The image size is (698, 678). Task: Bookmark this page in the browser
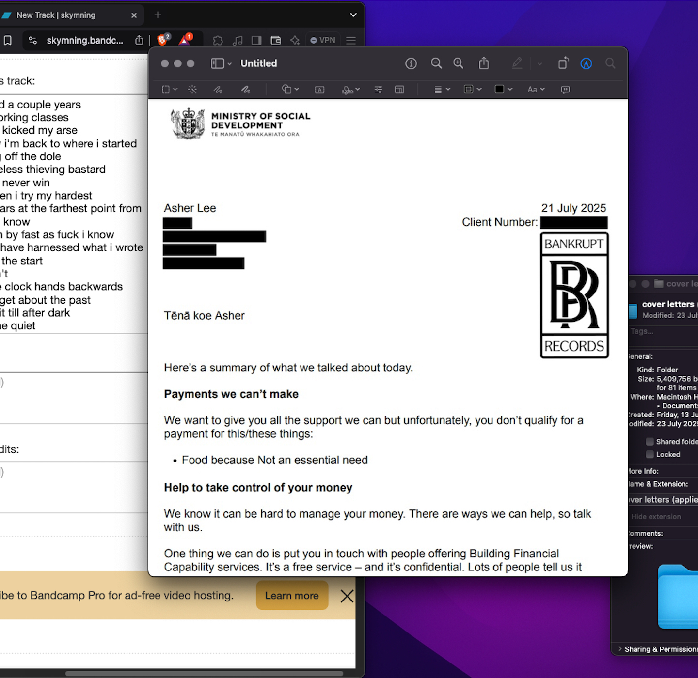coord(8,41)
